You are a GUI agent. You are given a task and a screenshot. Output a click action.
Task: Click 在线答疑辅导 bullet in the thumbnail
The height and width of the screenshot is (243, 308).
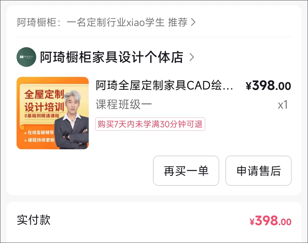[39, 133]
